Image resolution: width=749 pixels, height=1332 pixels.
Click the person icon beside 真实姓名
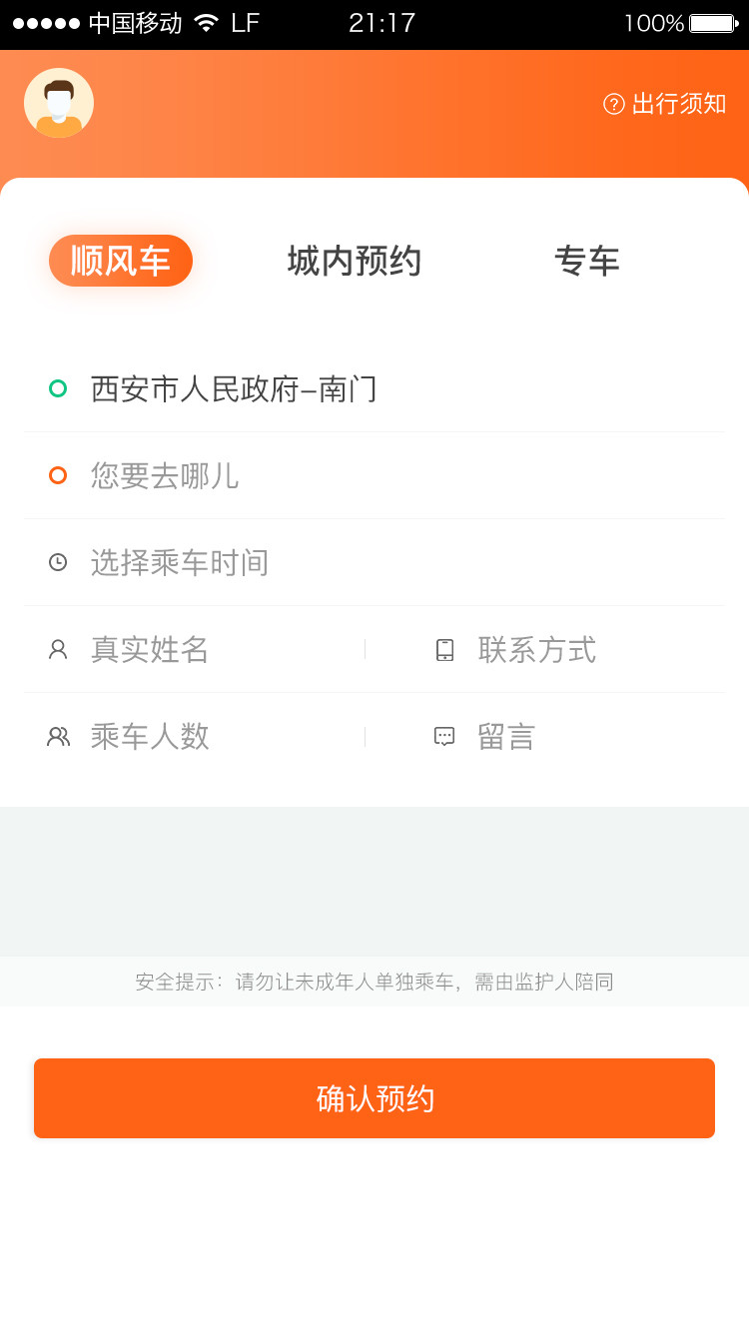[57, 649]
